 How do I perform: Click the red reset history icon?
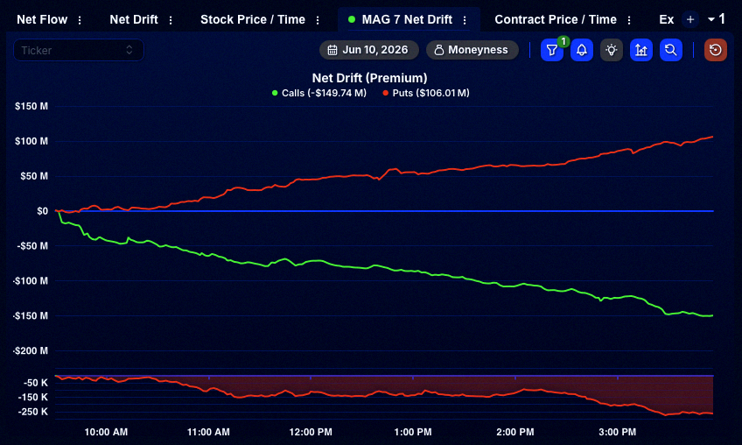tap(716, 50)
